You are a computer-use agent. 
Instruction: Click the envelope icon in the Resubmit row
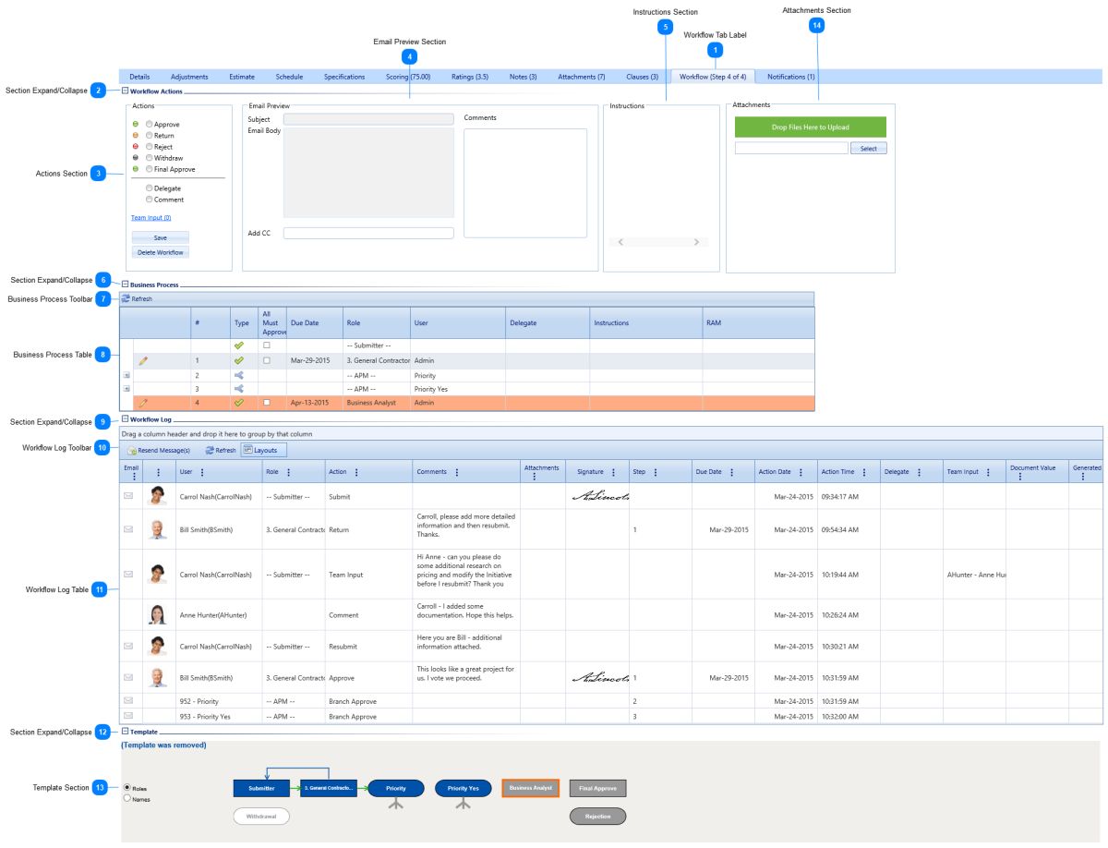coord(128,646)
